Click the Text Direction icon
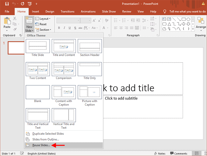Image resolution: width=207 pixels, height=156 pixels. [x=152, y=19]
